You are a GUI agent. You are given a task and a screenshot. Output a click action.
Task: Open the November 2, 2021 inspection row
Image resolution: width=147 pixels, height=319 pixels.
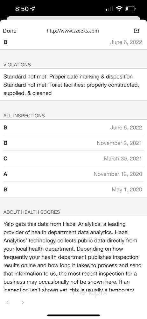(x=73, y=143)
